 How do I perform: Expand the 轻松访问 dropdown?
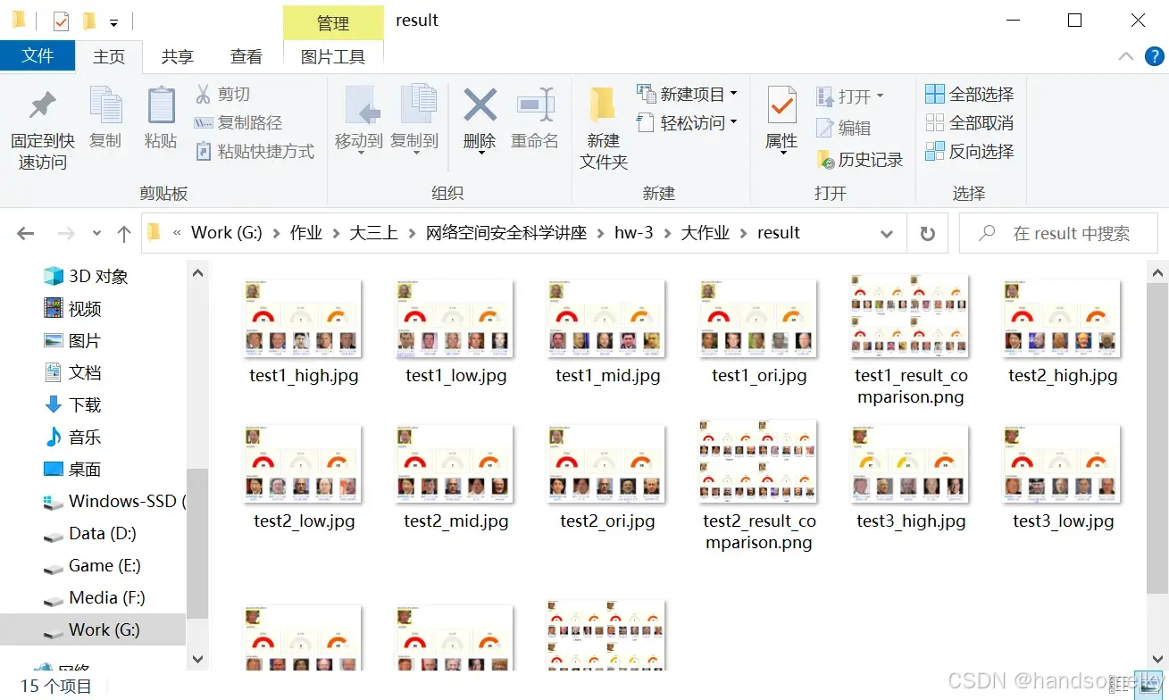click(734, 122)
